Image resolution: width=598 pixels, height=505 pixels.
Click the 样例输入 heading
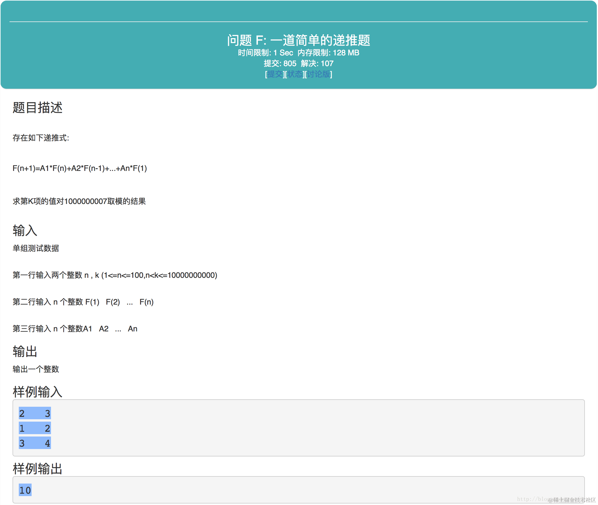pos(38,392)
